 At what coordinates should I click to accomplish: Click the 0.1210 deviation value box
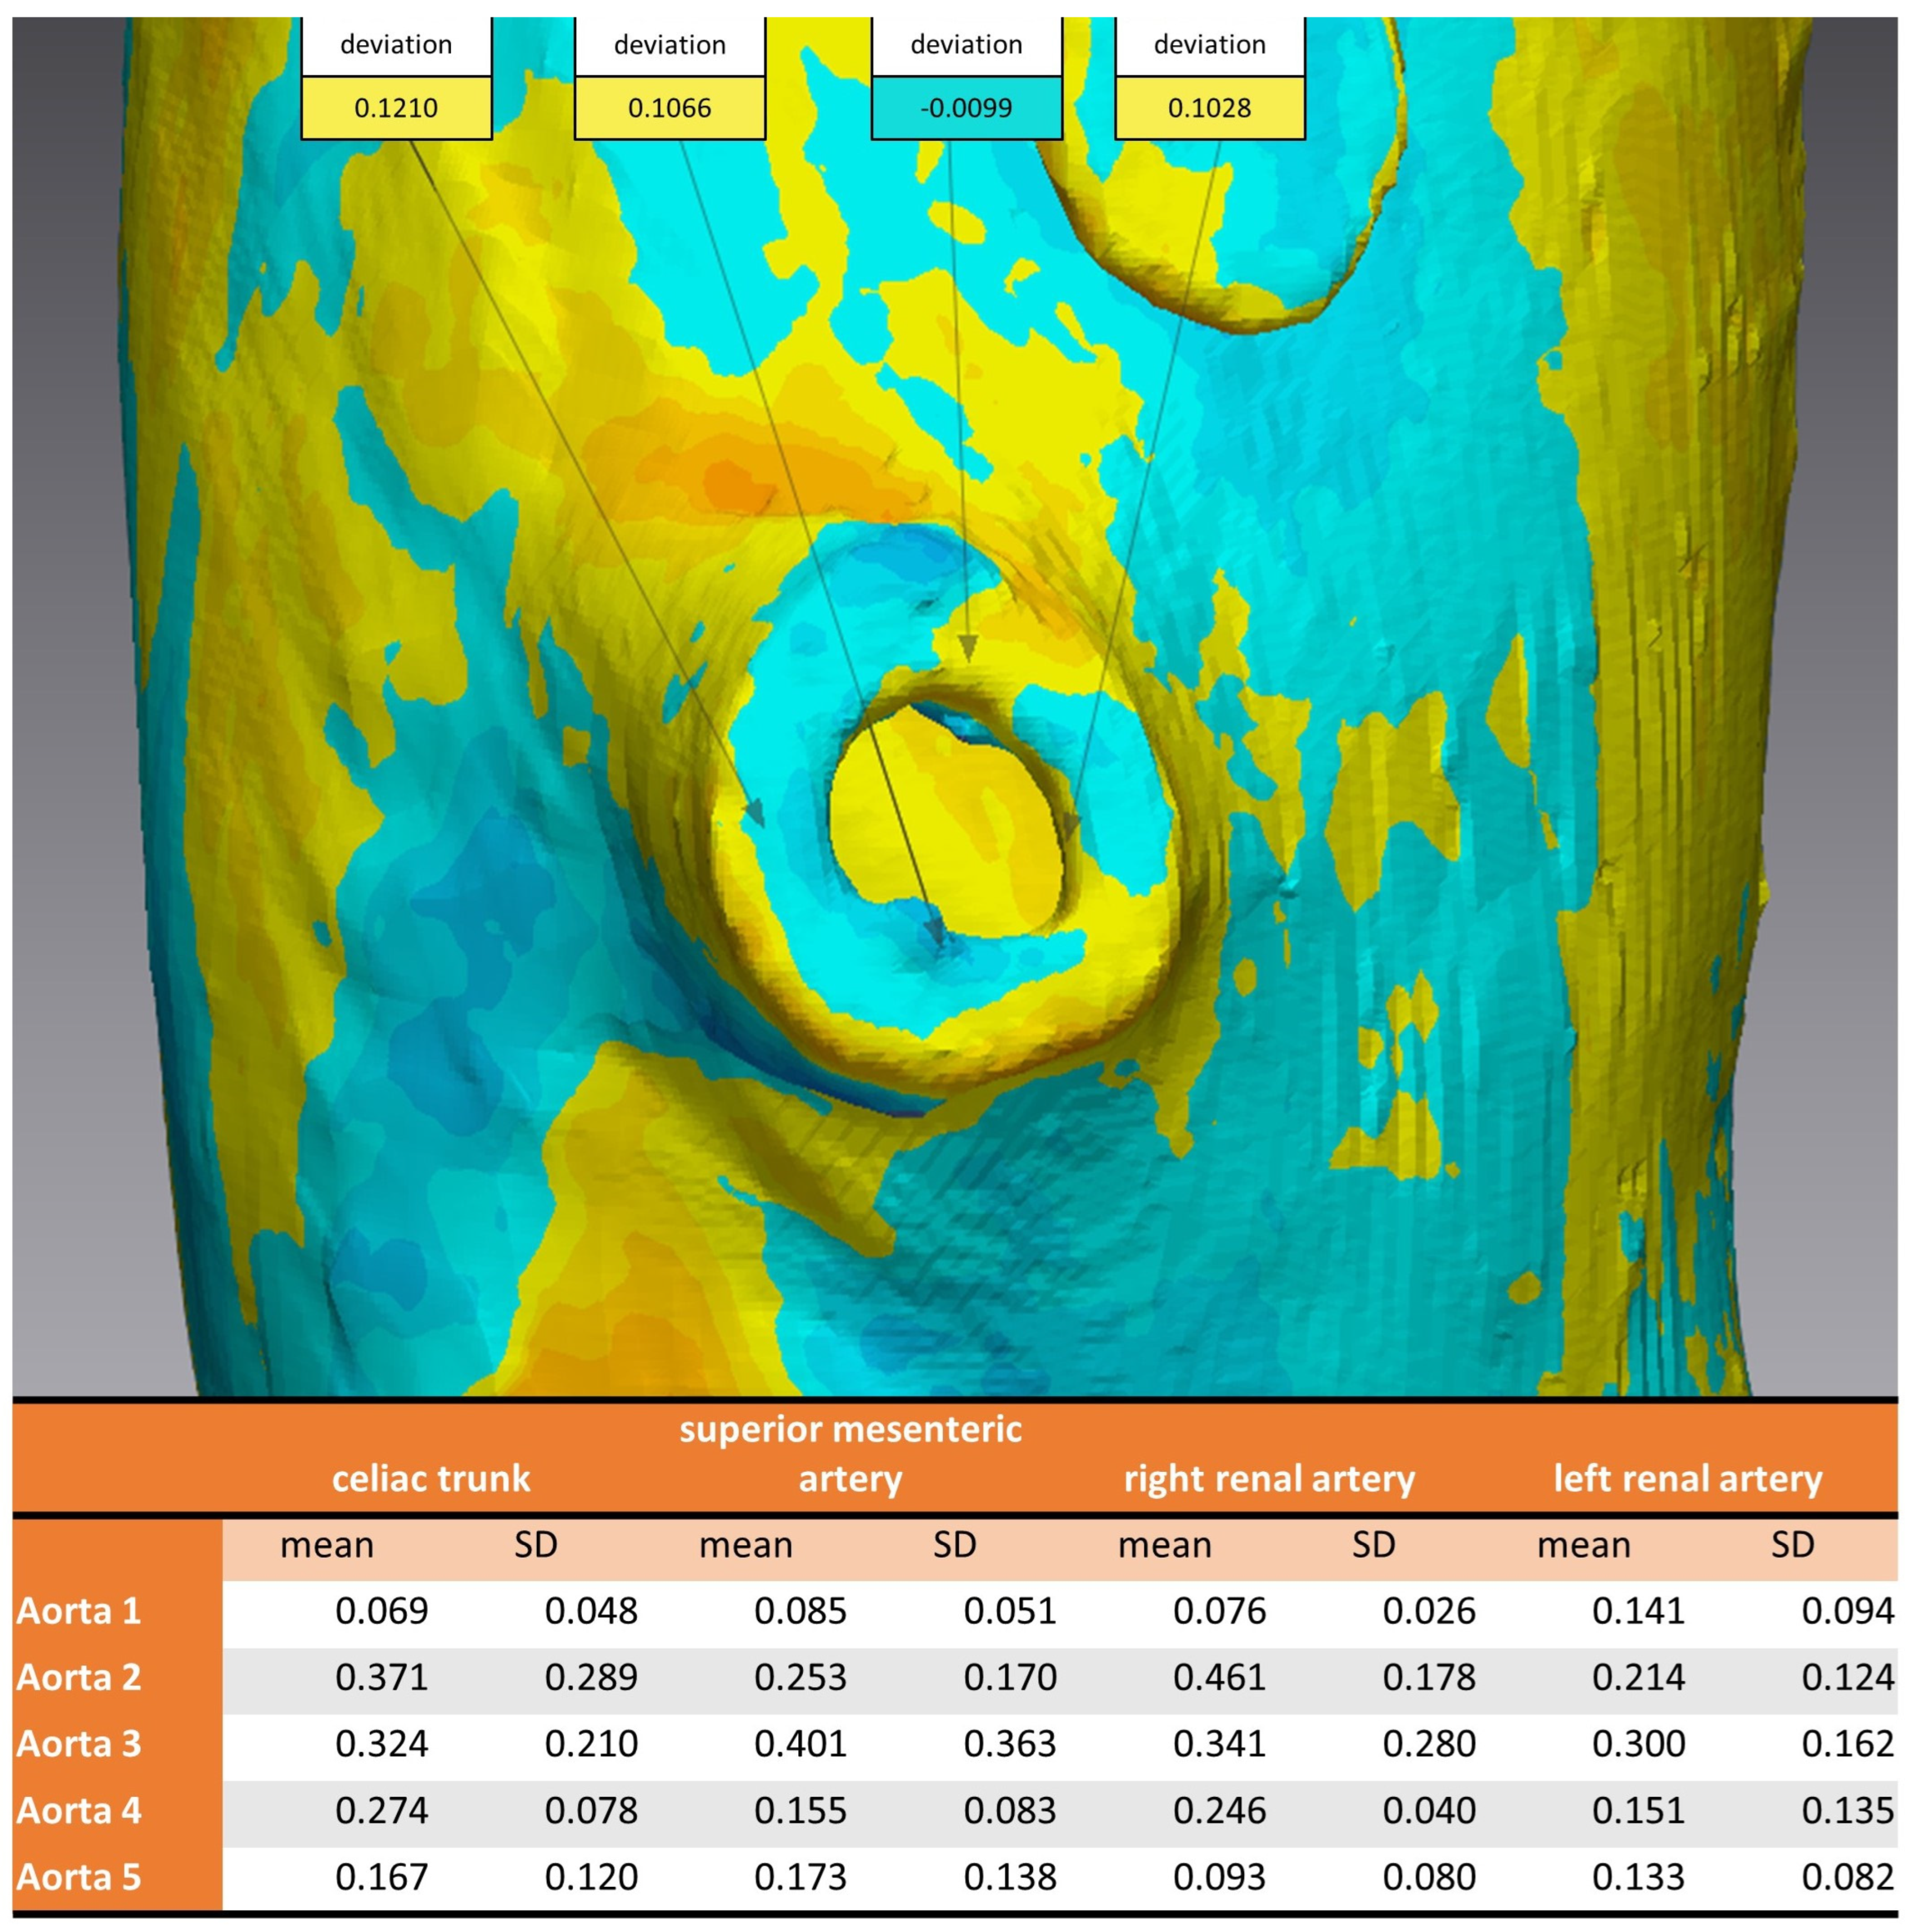(x=396, y=107)
